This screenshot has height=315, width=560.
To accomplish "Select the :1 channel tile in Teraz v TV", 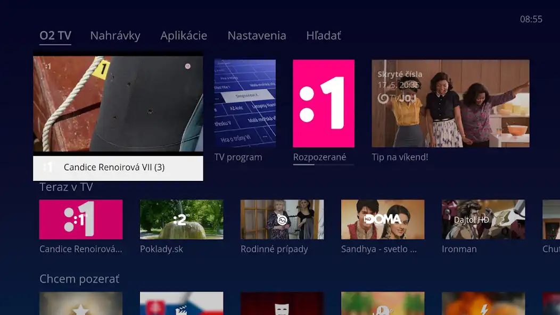I will click(81, 219).
